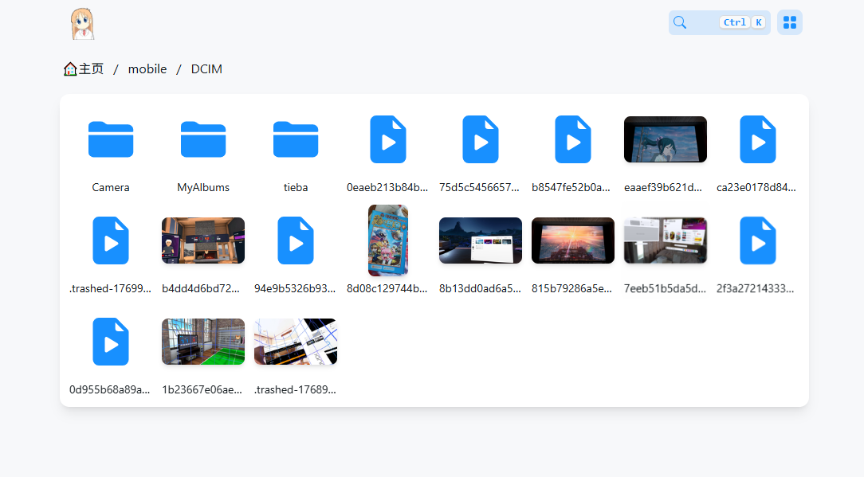Open the 1b23667e06ae green field image

[x=203, y=342]
